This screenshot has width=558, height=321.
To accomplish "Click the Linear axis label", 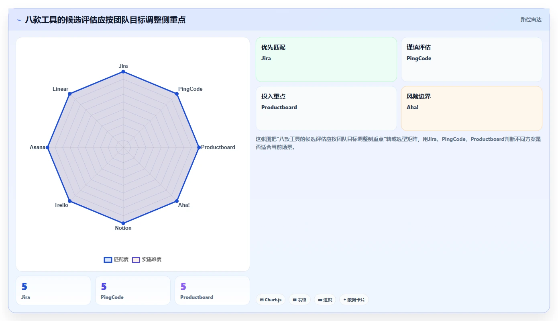I will click(x=60, y=89).
